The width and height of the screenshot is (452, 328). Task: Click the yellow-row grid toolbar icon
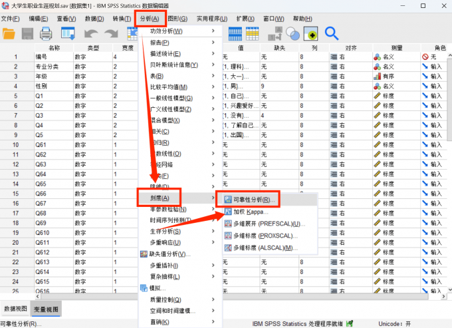(x=253, y=34)
